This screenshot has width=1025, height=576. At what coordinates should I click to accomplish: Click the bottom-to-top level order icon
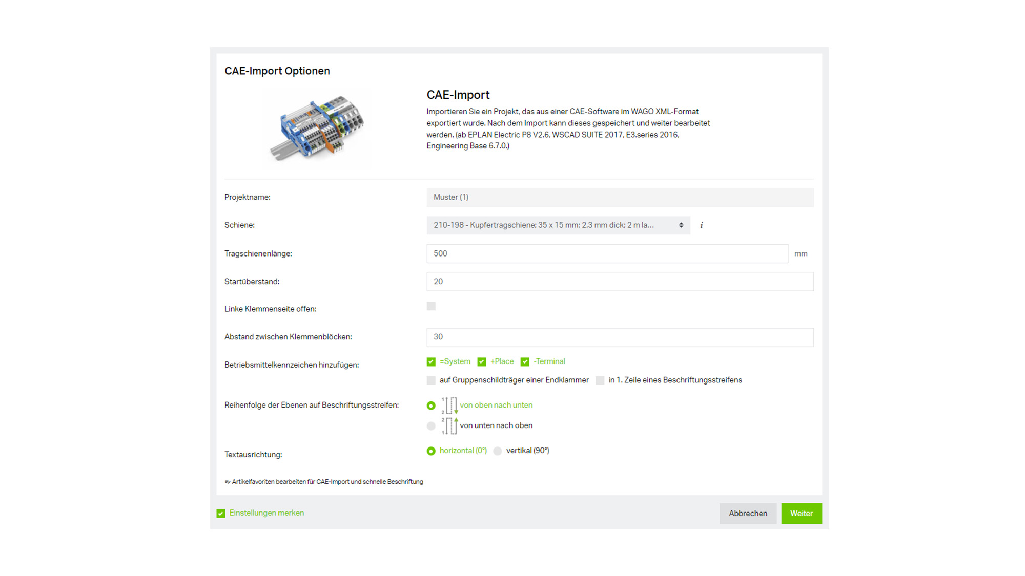449,426
